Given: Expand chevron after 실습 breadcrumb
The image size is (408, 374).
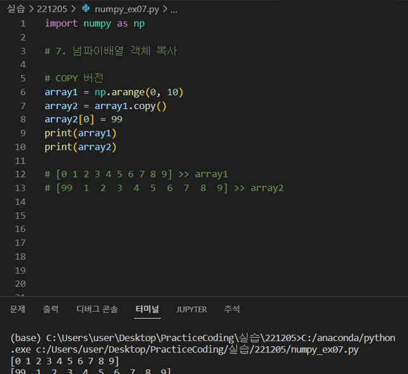Looking at the screenshot, I should (31, 9).
